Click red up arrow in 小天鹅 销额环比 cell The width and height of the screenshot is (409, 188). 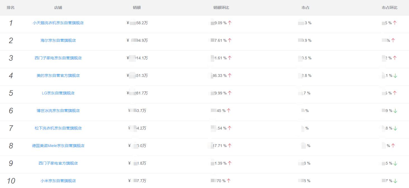[x=230, y=23]
